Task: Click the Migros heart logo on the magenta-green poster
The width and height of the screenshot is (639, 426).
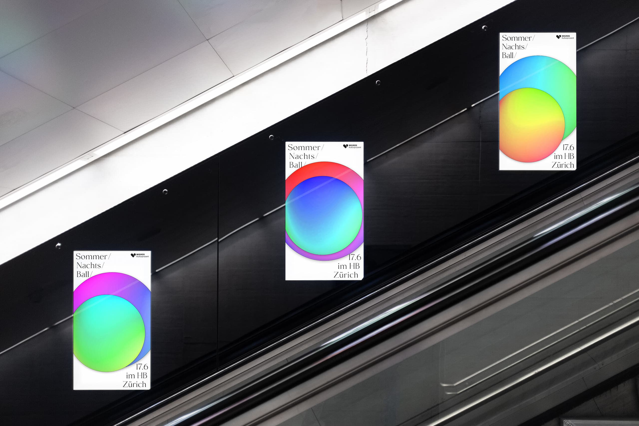Action: coord(133,255)
